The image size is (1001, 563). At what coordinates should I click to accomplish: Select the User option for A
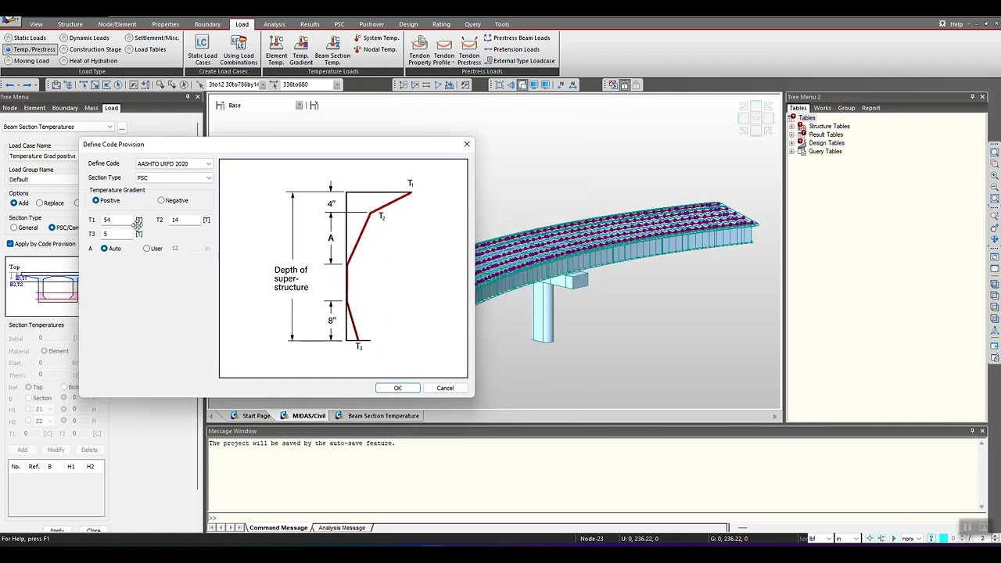click(146, 249)
